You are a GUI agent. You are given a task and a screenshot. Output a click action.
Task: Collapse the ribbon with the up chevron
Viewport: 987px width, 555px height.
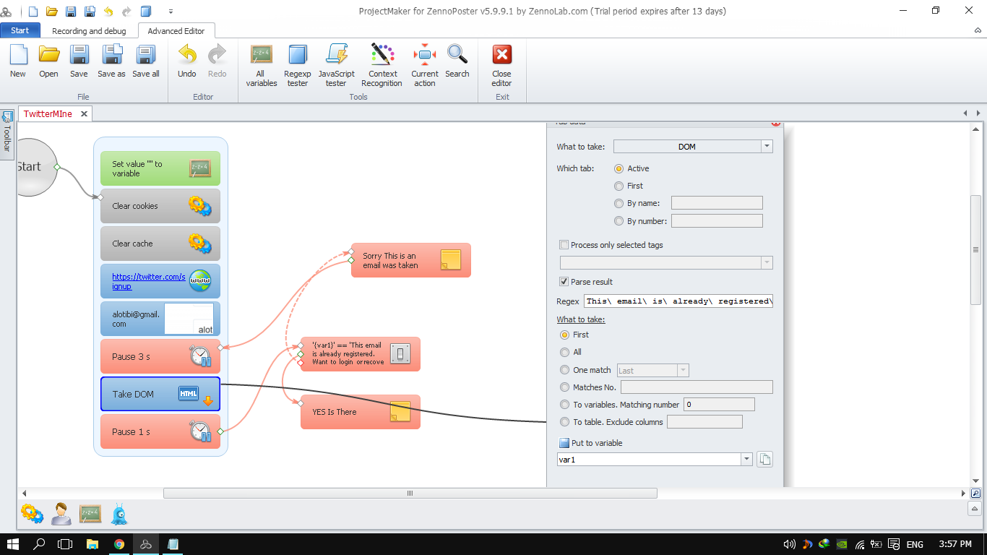(x=977, y=30)
